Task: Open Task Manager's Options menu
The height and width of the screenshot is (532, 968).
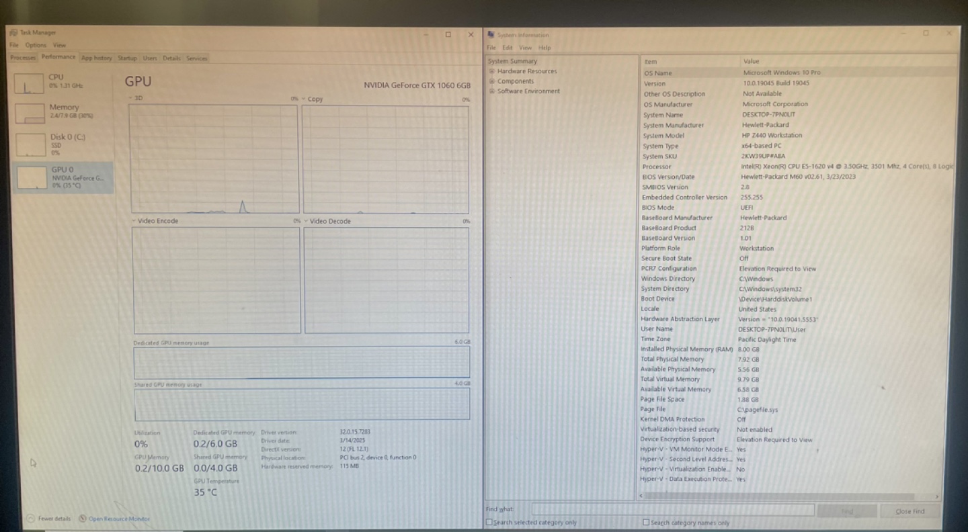Action: [36, 45]
